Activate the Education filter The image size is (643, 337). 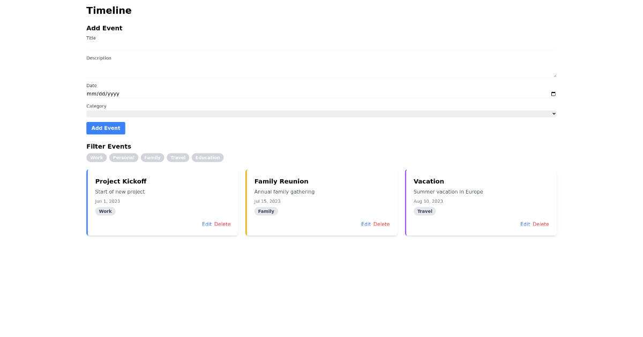(207, 157)
